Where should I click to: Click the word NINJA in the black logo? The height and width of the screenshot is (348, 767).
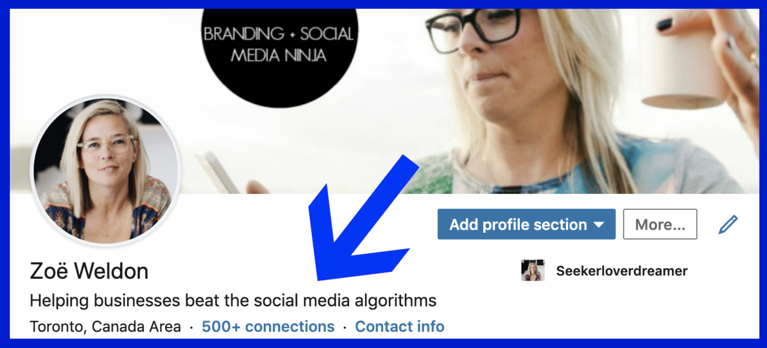click(305, 56)
